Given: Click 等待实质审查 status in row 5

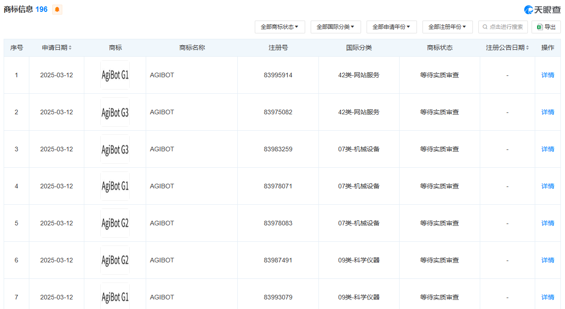Looking at the screenshot, I should pyautogui.click(x=439, y=223).
